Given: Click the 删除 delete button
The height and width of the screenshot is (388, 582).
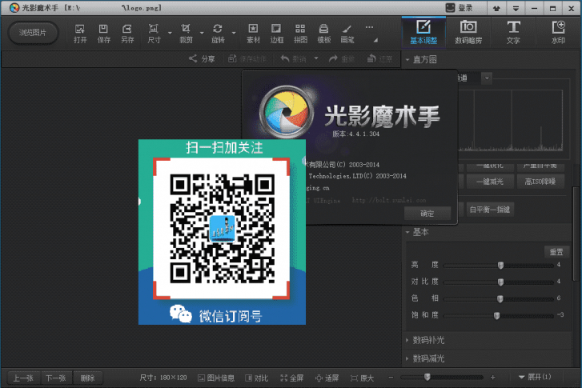Looking at the screenshot, I should point(87,378).
